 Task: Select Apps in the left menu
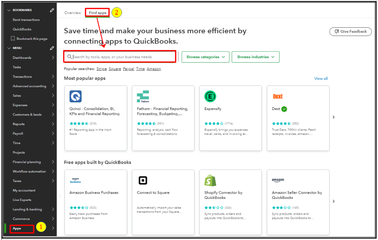point(17,228)
